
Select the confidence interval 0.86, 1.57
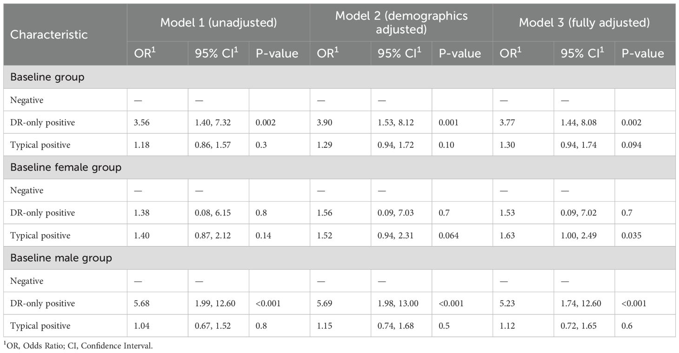(x=213, y=145)
